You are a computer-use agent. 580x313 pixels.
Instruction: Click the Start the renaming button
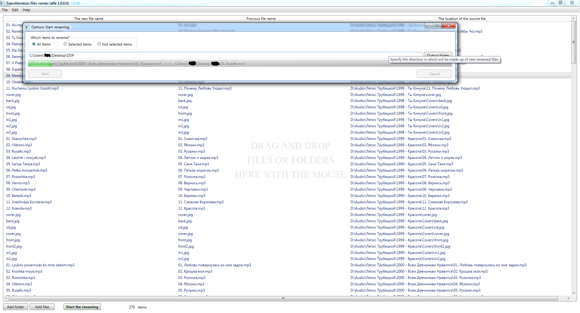point(82,307)
